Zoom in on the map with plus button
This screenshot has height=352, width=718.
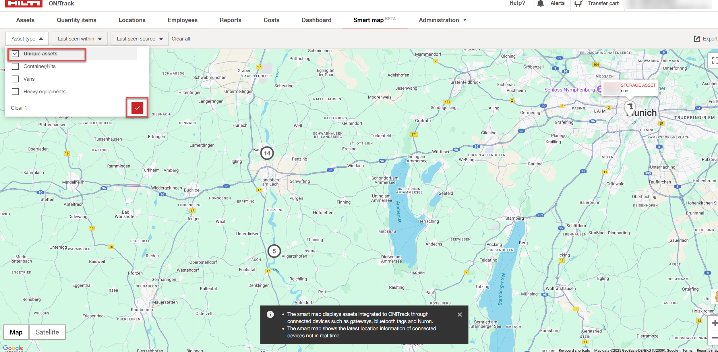[x=714, y=323]
